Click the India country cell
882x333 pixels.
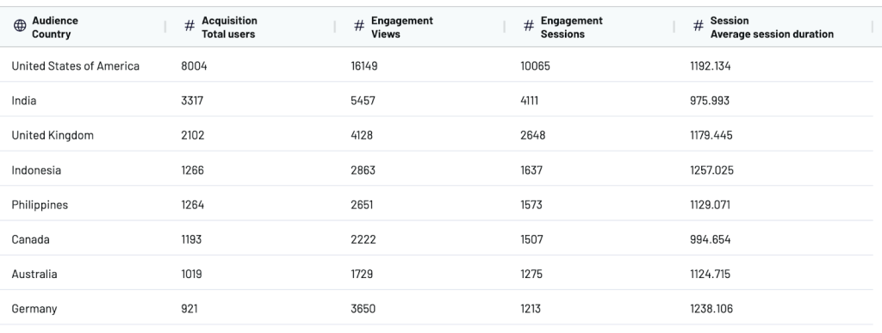pyautogui.click(x=23, y=101)
